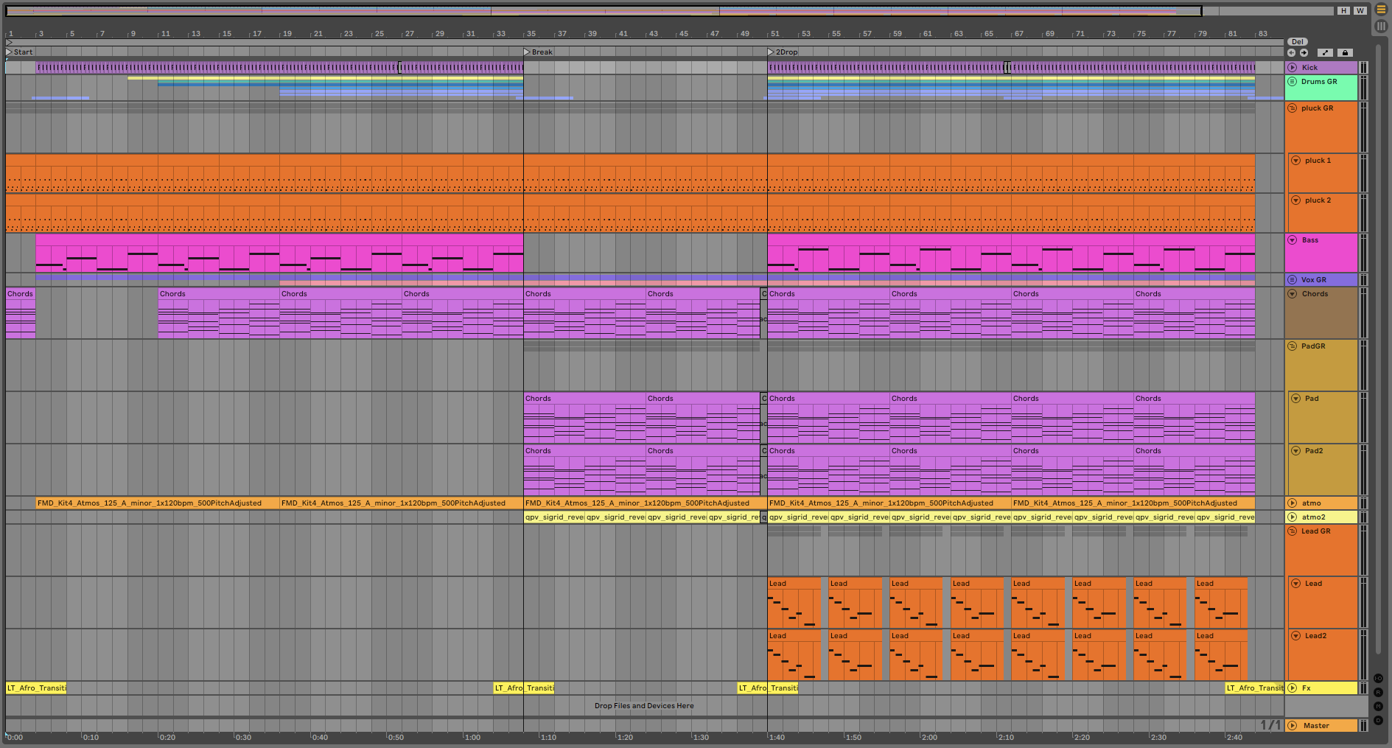The image size is (1392, 748).
Task: Fold the Lead track
Action: coord(1296,583)
